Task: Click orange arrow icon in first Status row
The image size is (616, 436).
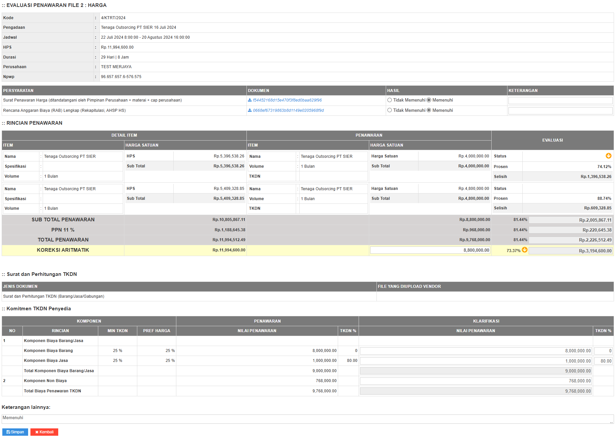Action: (608, 156)
